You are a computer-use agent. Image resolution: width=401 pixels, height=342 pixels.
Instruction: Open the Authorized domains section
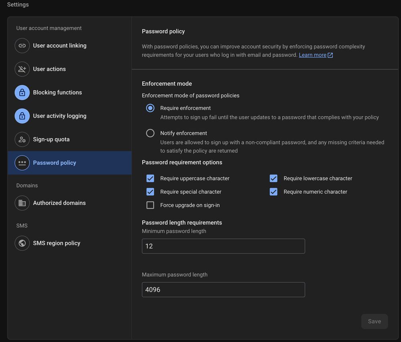(69, 203)
